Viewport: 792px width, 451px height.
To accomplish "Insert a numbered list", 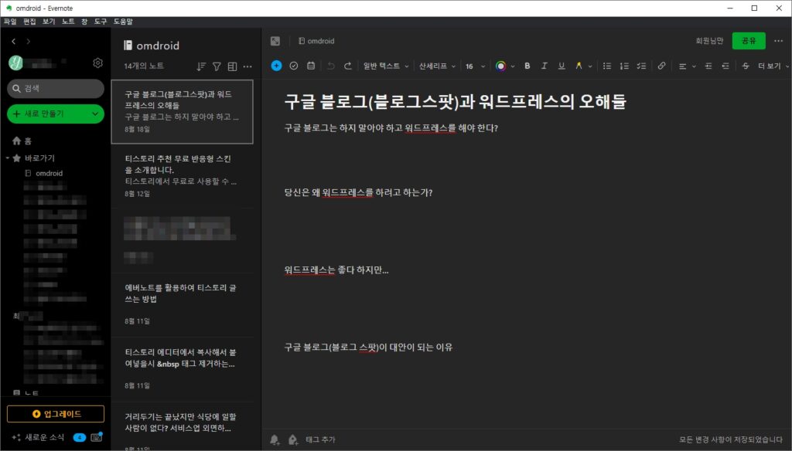I will [x=624, y=66].
